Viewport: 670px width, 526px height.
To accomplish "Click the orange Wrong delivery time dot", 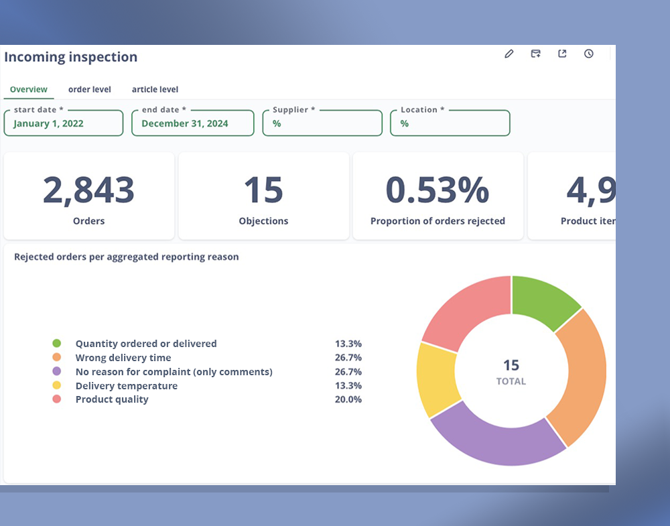I will 57,358.
